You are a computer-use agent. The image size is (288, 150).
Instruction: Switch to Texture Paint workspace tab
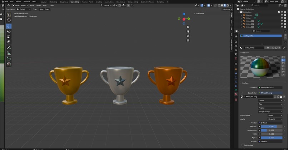coord(87,2)
